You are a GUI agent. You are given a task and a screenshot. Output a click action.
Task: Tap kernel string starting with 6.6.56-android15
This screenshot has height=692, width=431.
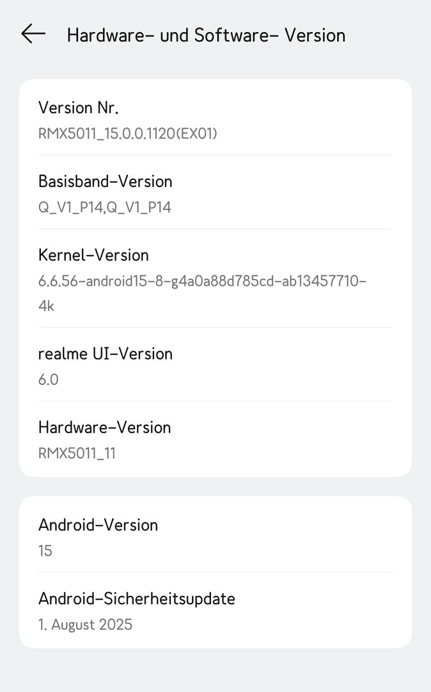pos(201,281)
